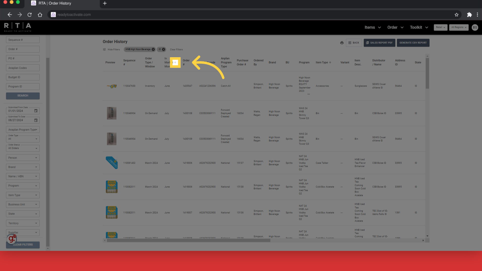Image resolution: width=482 pixels, height=271 pixels.
Task: Click the highlighted In Market Month sort arrow
Action: 175,62
